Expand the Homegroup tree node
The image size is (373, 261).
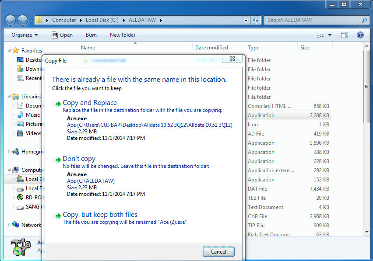click(9, 152)
